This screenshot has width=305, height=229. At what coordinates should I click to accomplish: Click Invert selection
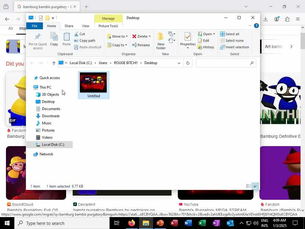click(x=234, y=47)
